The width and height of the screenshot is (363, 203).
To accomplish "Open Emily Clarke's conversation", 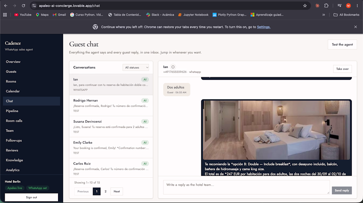I will [111, 147].
